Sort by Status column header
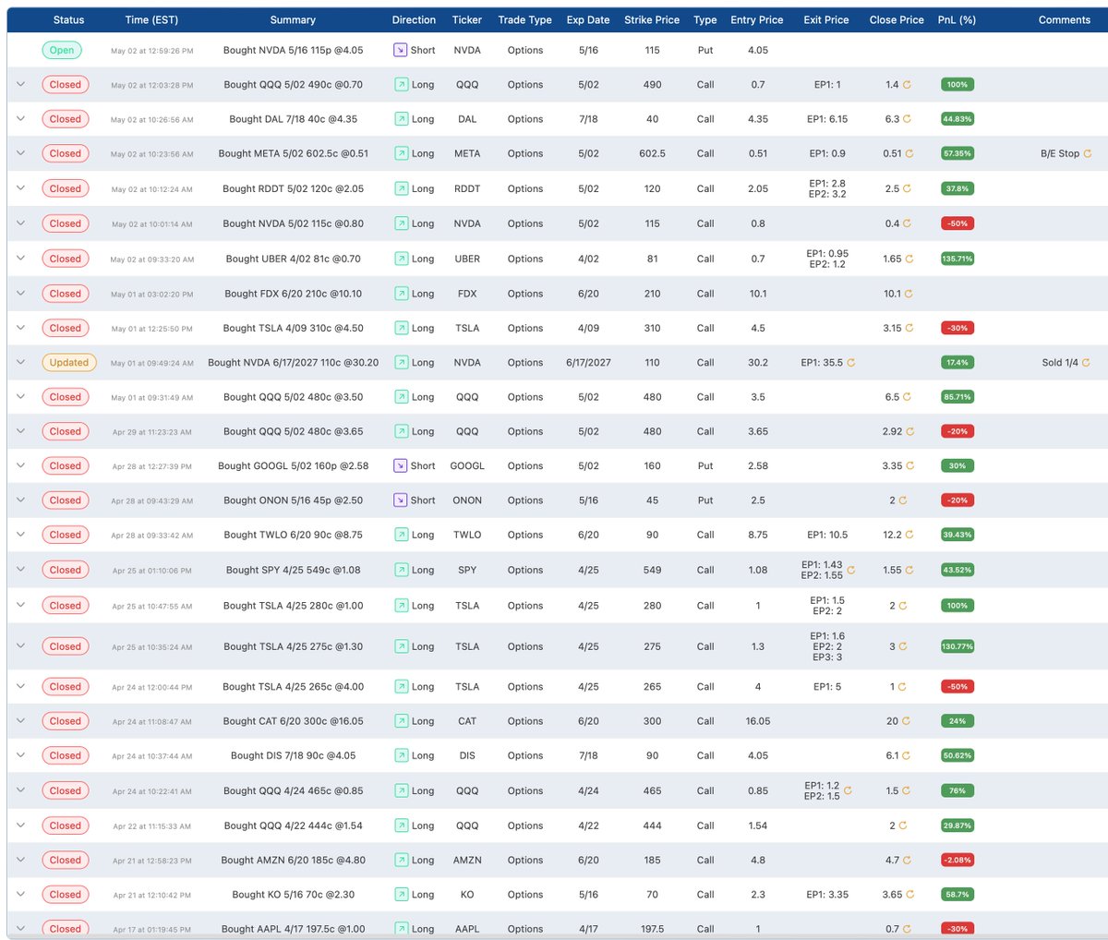This screenshot has width=1108, height=940. 68,20
